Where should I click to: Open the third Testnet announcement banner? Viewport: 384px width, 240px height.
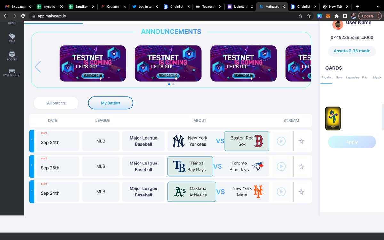(244, 63)
